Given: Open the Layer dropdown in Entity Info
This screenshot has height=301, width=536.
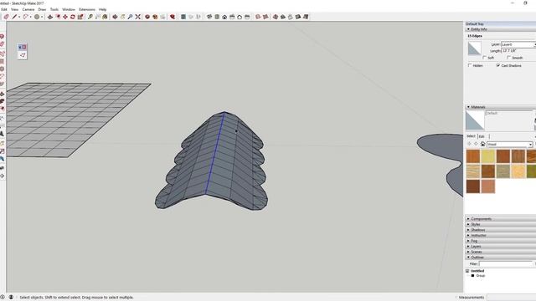Looking at the screenshot, I should point(518,44).
